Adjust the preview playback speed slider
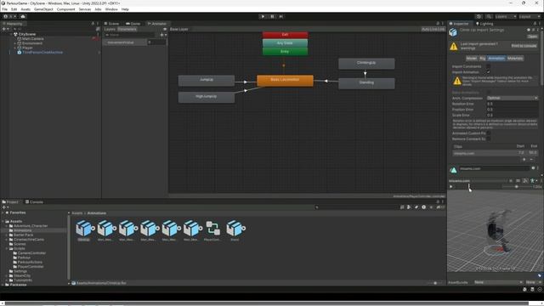Image resolution: width=544 pixels, height=306 pixels. (x=516, y=187)
